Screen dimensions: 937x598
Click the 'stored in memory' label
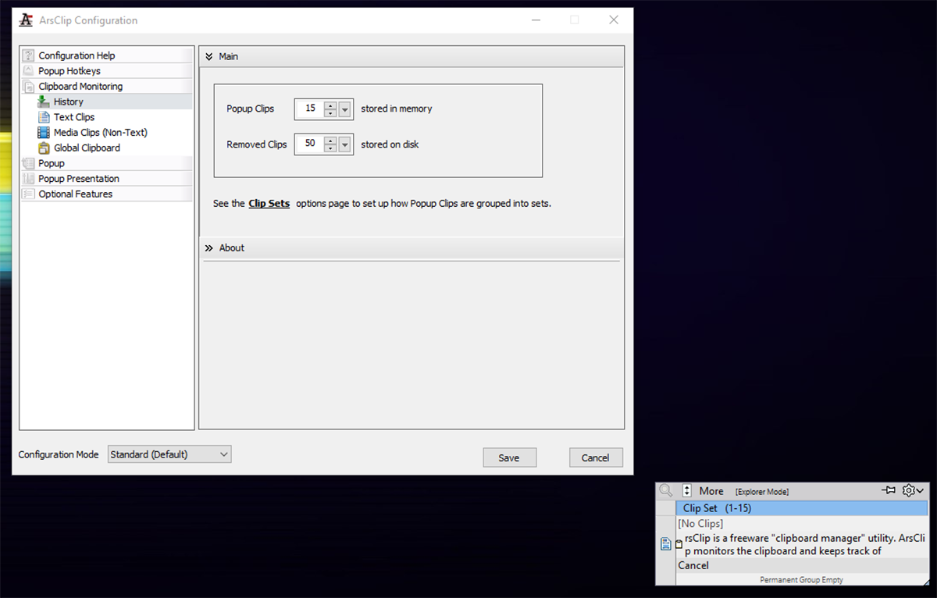tap(397, 109)
